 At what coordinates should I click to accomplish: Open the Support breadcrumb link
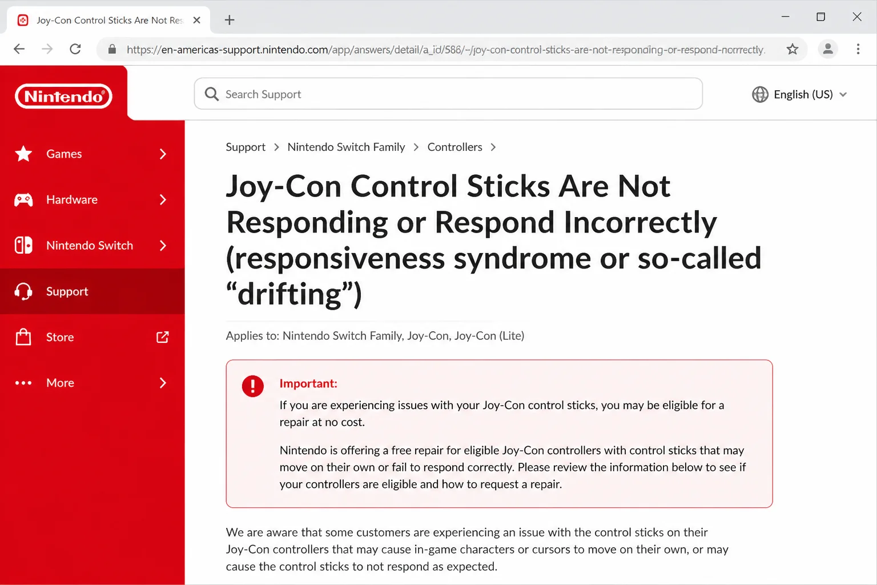(246, 147)
